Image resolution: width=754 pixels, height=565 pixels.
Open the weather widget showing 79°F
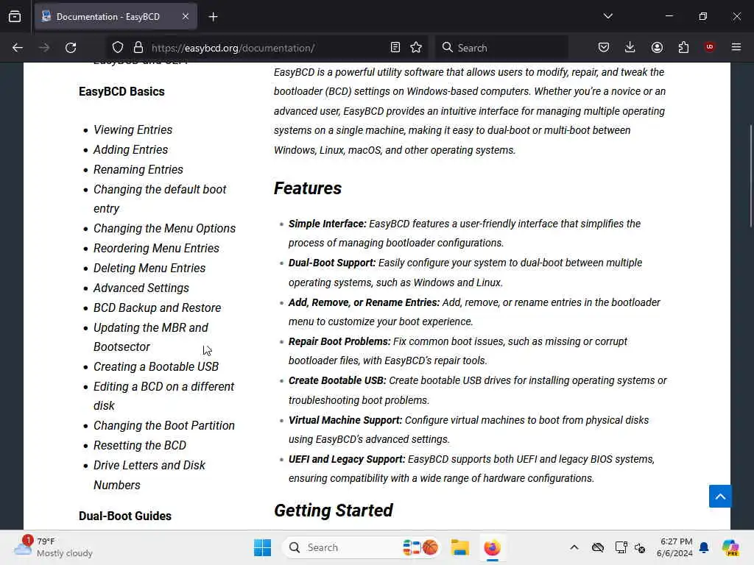[x=53, y=547]
